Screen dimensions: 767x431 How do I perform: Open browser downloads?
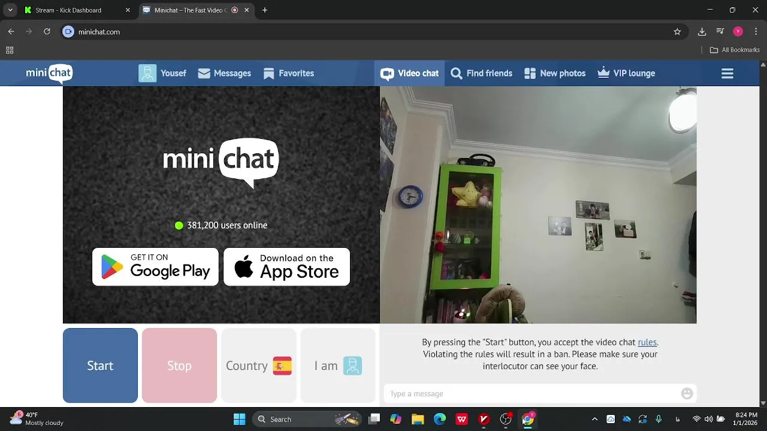click(x=702, y=32)
